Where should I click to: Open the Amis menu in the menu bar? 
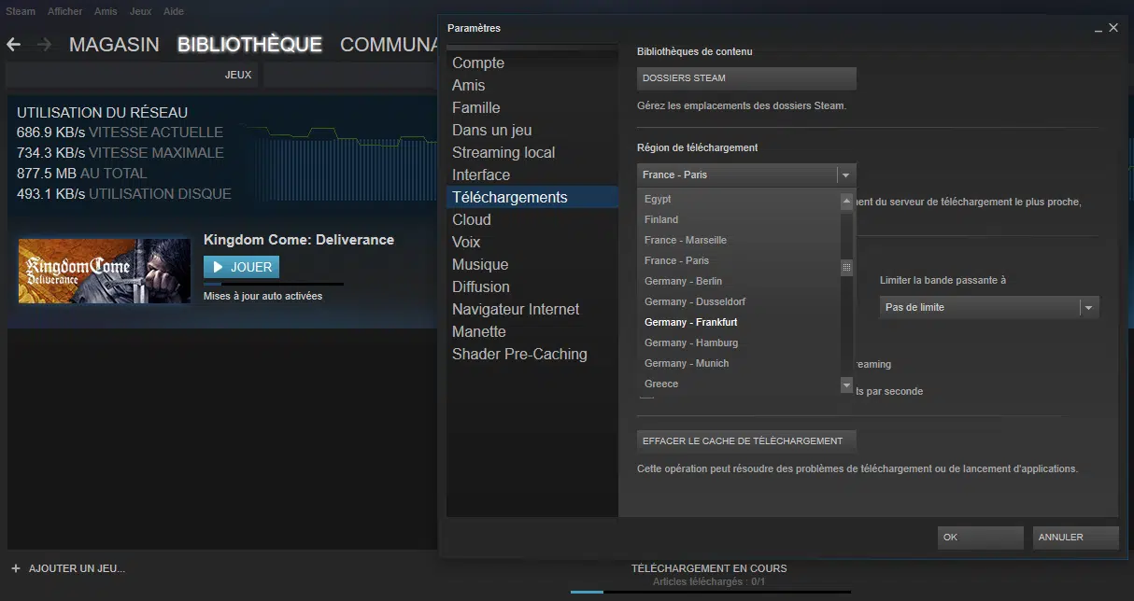click(x=106, y=12)
